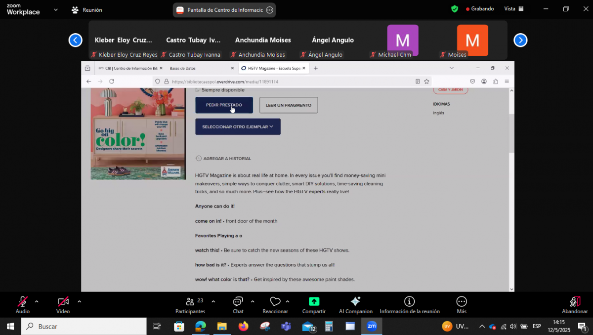The height and width of the screenshot is (335, 593).
Task: Select Anchundia Moises video tile
Action: (263, 40)
